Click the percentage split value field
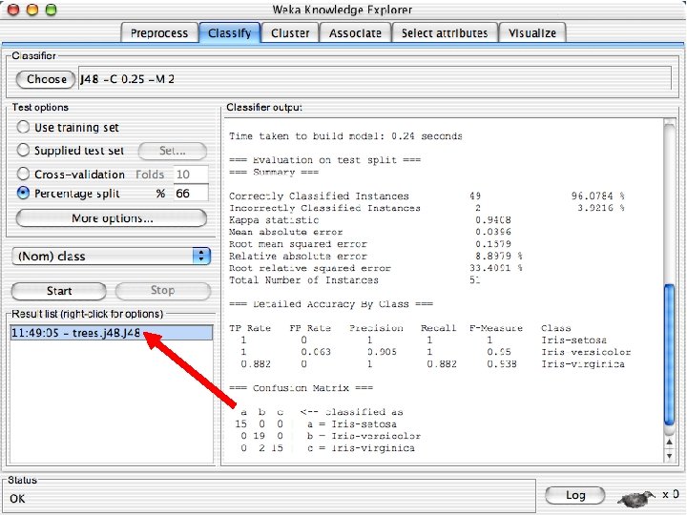 point(191,193)
